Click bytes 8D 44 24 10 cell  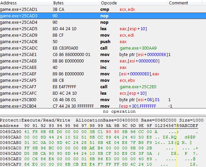tap(64, 29)
